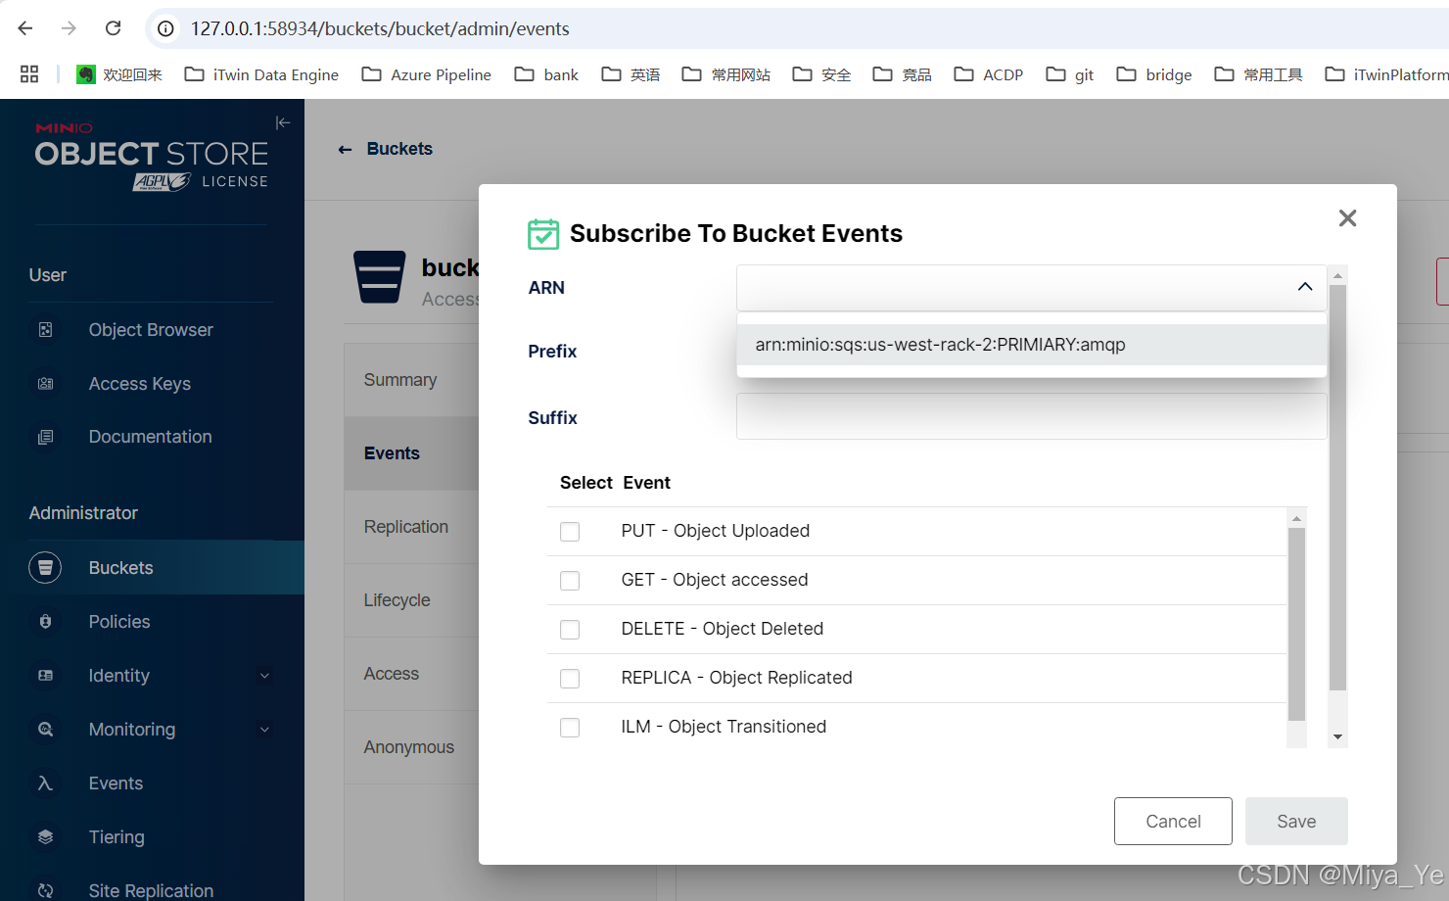The width and height of the screenshot is (1449, 901).
Task: Click the dialog scrollbar down arrow
Action: [1337, 736]
